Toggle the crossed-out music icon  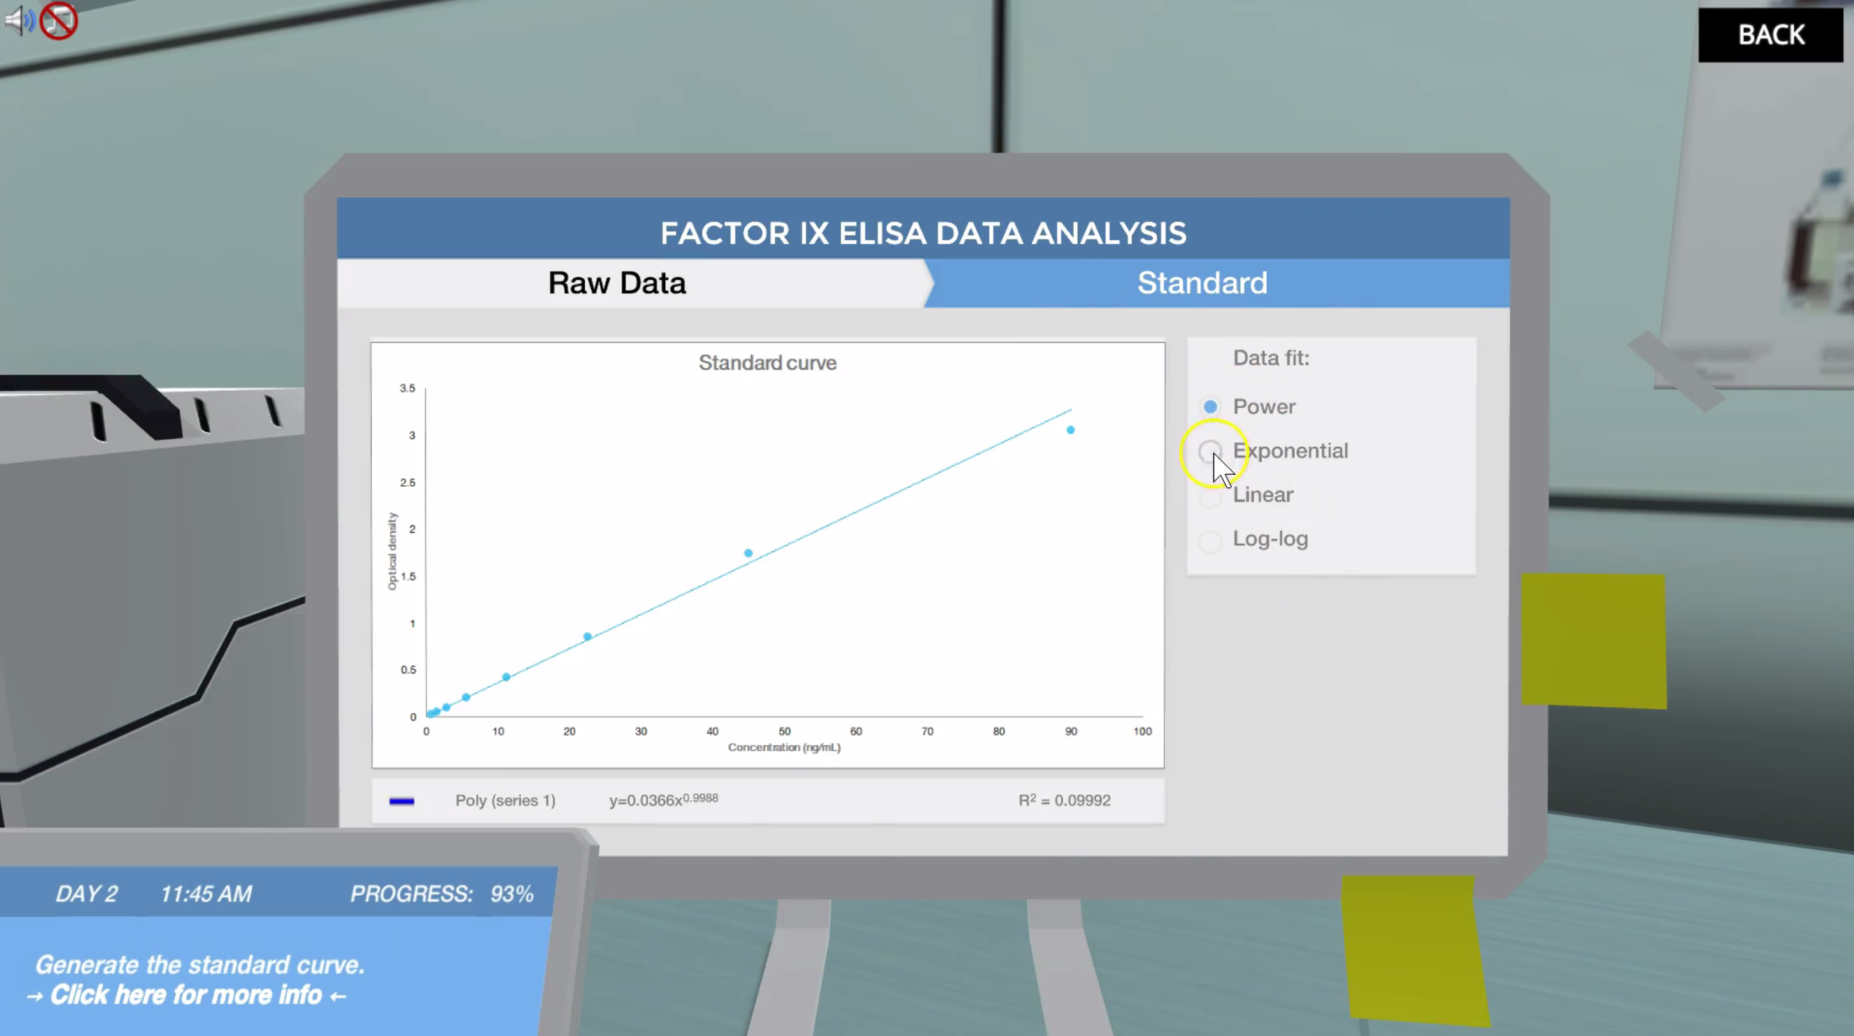point(58,19)
